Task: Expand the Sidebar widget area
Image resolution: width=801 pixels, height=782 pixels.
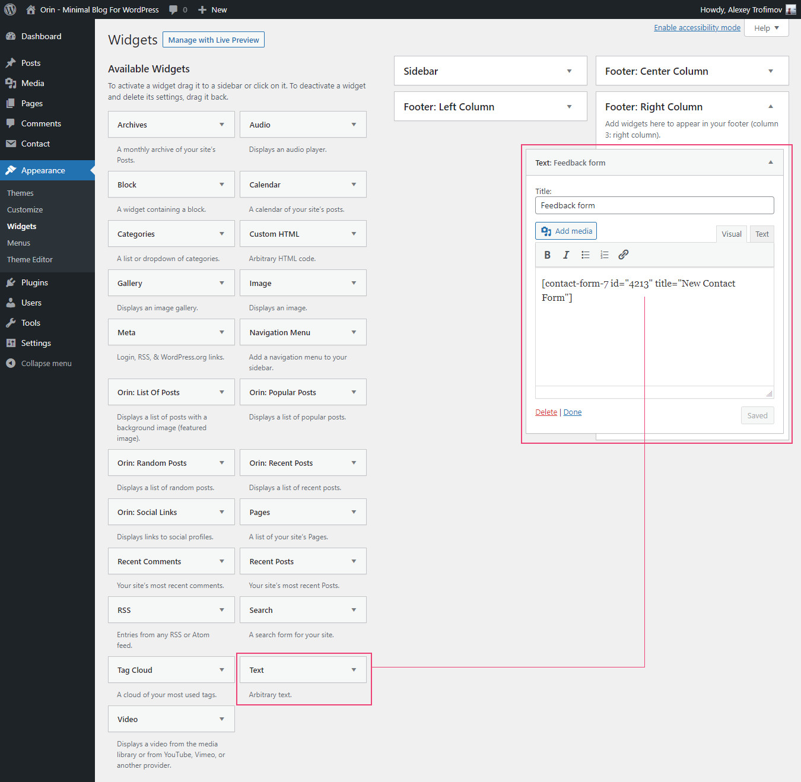Action: tap(569, 71)
